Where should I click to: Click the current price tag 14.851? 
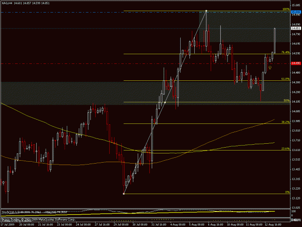pyautogui.click(x=296, y=29)
